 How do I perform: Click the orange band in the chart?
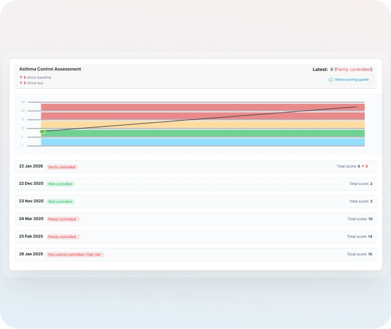tap(202, 125)
